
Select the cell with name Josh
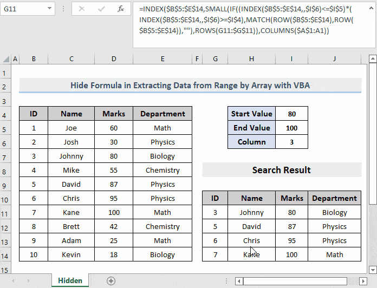click(x=71, y=142)
